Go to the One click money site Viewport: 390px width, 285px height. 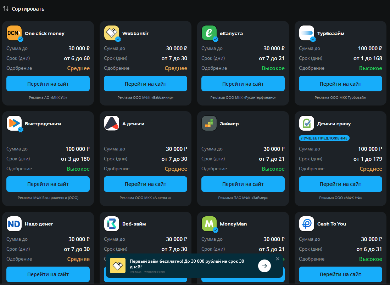(48, 84)
